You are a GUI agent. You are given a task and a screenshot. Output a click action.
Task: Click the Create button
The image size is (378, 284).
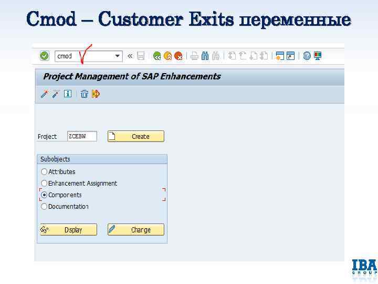(x=136, y=136)
